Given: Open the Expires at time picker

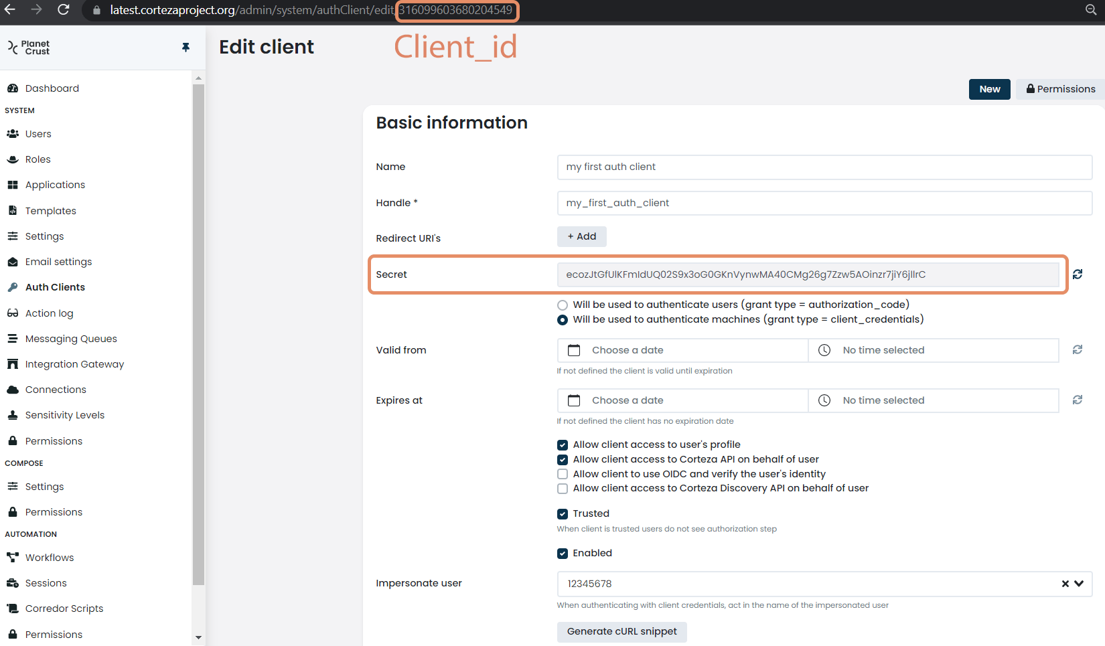Looking at the screenshot, I should (x=934, y=400).
